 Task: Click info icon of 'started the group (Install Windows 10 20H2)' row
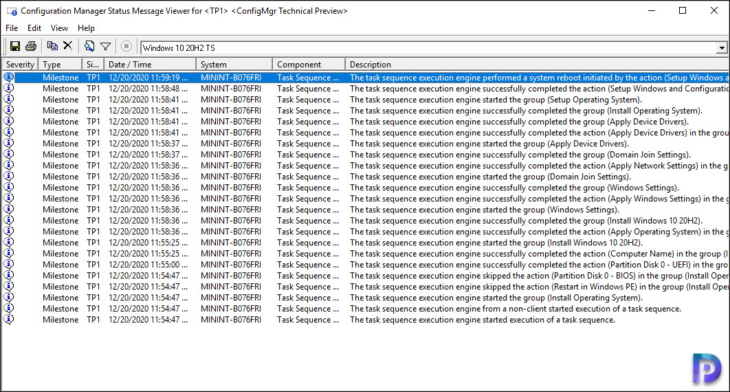pos(9,243)
